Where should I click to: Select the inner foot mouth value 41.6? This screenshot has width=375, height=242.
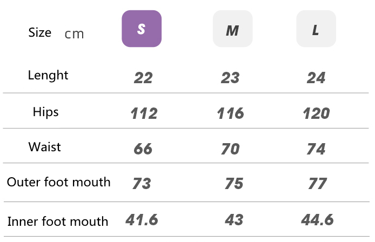(142, 220)
